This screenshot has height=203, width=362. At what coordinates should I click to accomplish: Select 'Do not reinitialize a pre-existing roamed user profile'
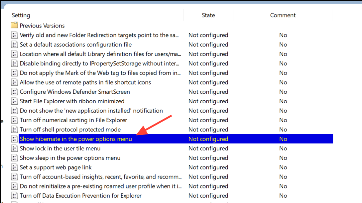101,186
